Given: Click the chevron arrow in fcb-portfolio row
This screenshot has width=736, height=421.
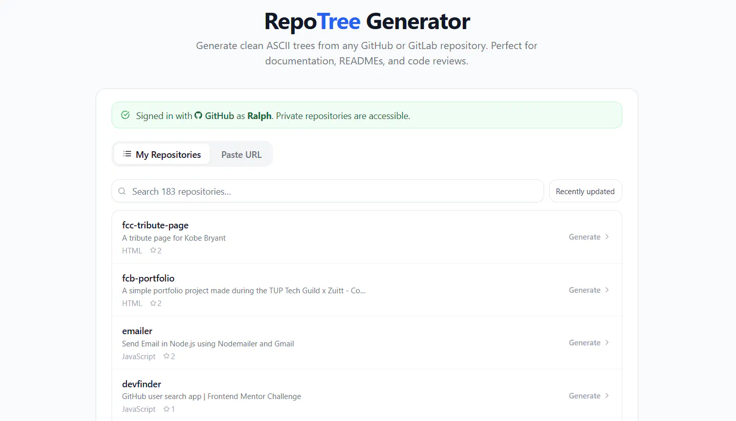Looking at the screenshot, I should click(x=607, y=290).
